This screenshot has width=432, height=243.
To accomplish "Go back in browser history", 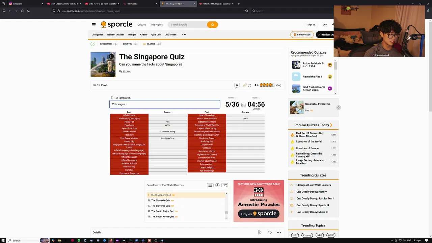I will pyautogui.click(x=10, y=11).
